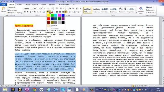The image size is (164, 92).
Task: Toggle italic formatting К
Action: tap(28, 12)
